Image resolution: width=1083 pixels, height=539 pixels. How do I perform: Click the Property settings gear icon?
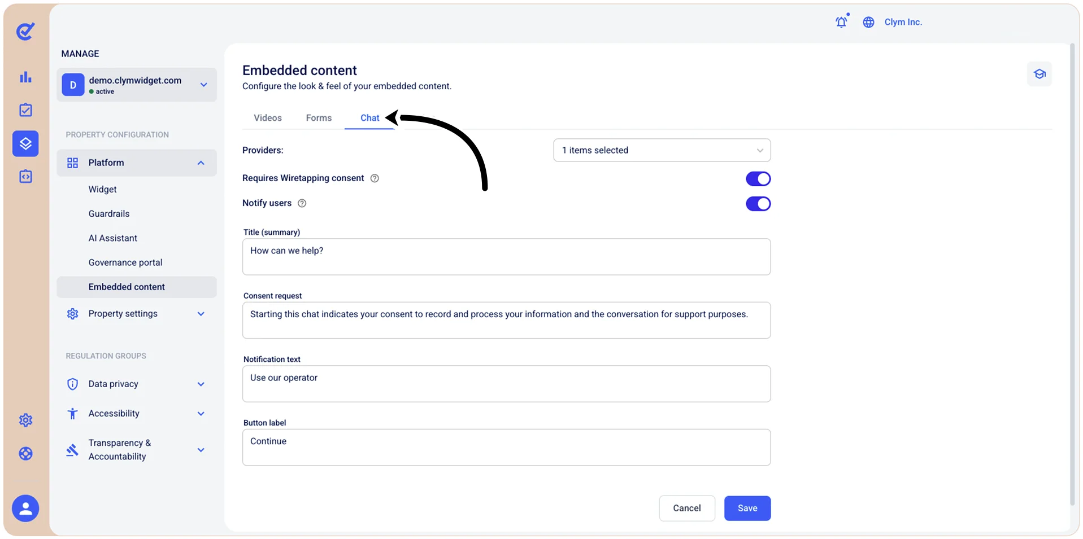click(x=73, y=314)
